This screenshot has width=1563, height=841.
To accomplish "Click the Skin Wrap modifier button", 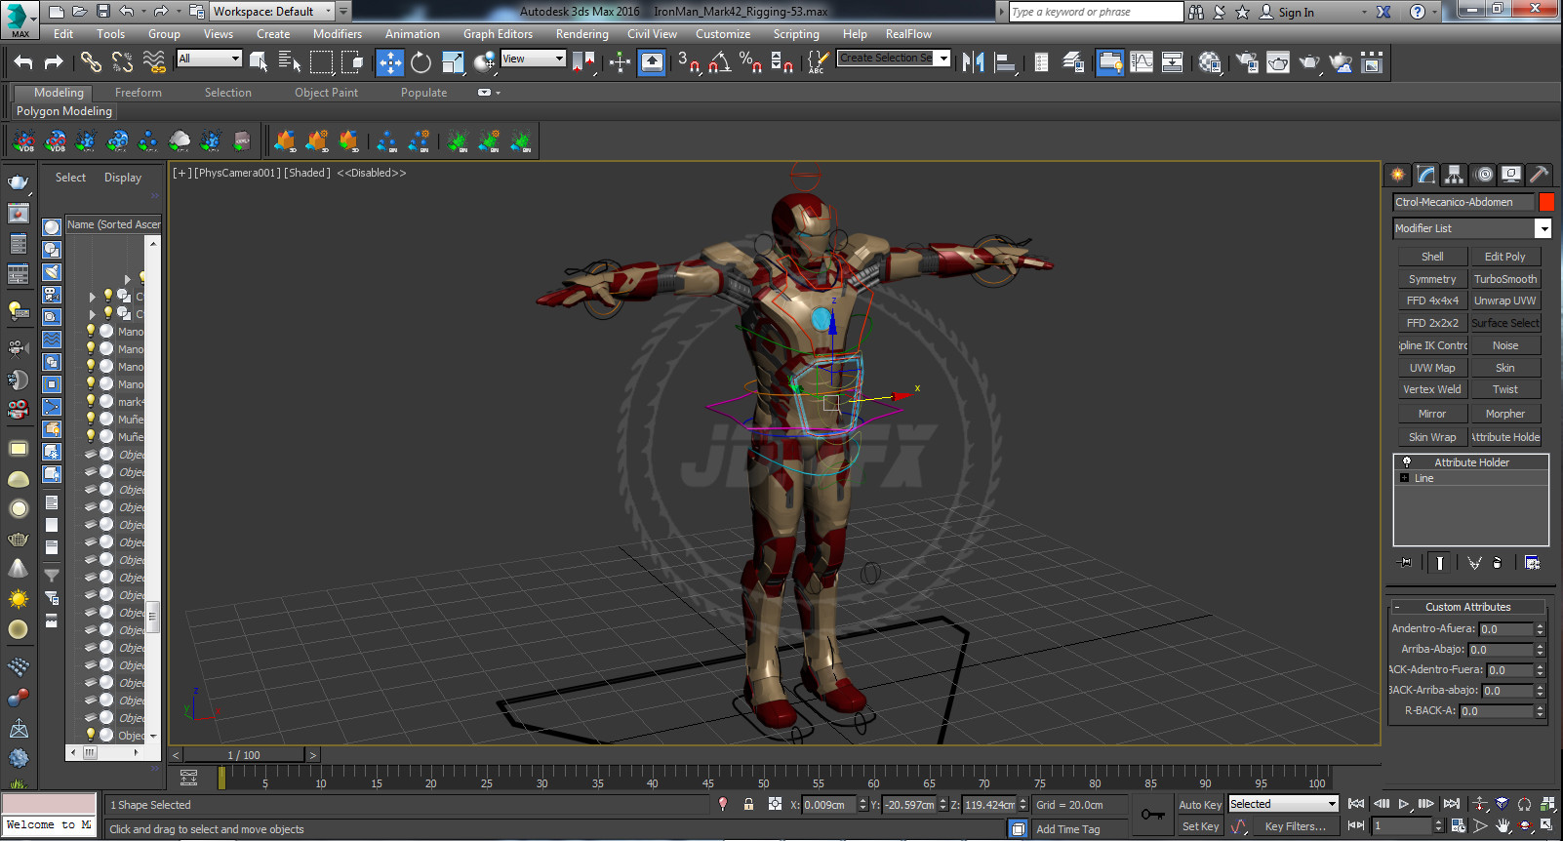I will (x=1432, y=437).
